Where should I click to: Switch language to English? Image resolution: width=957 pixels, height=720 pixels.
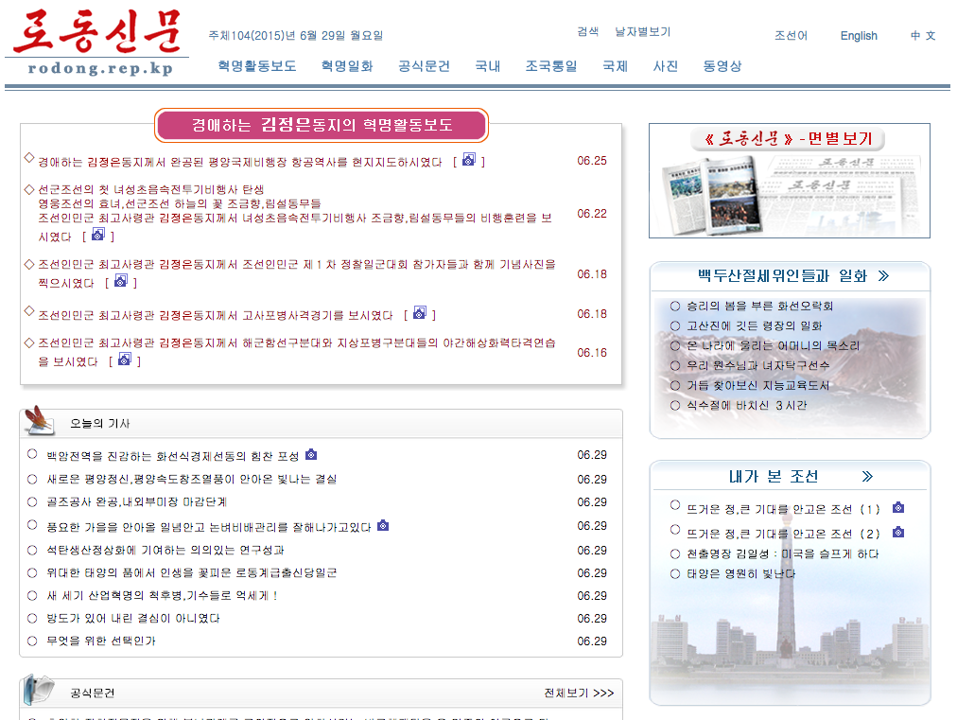[x=859, y=36]
